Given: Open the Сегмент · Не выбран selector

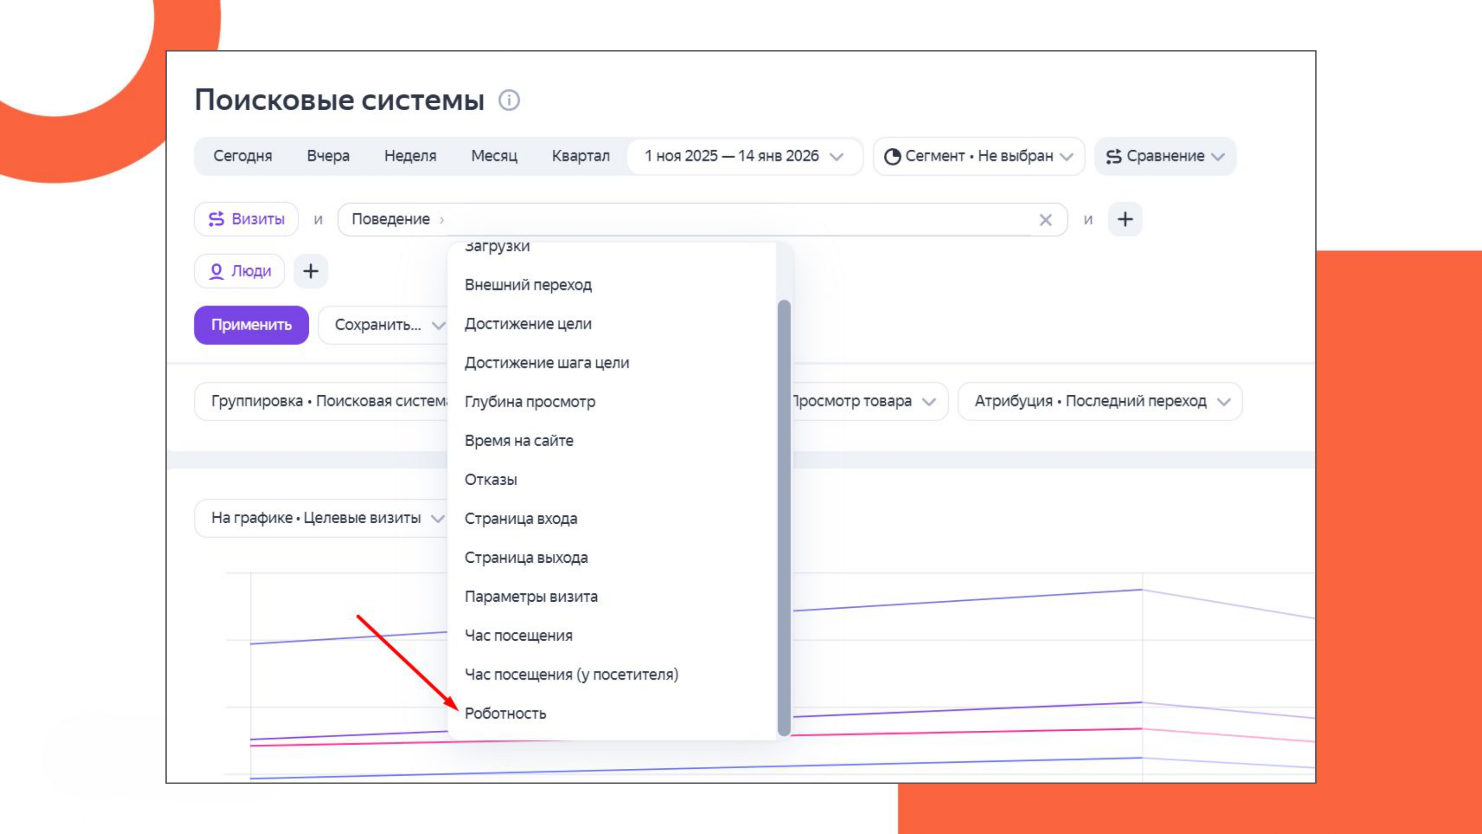Looking at the screenshot, I should pyautogui.click(x=978, y=156).
